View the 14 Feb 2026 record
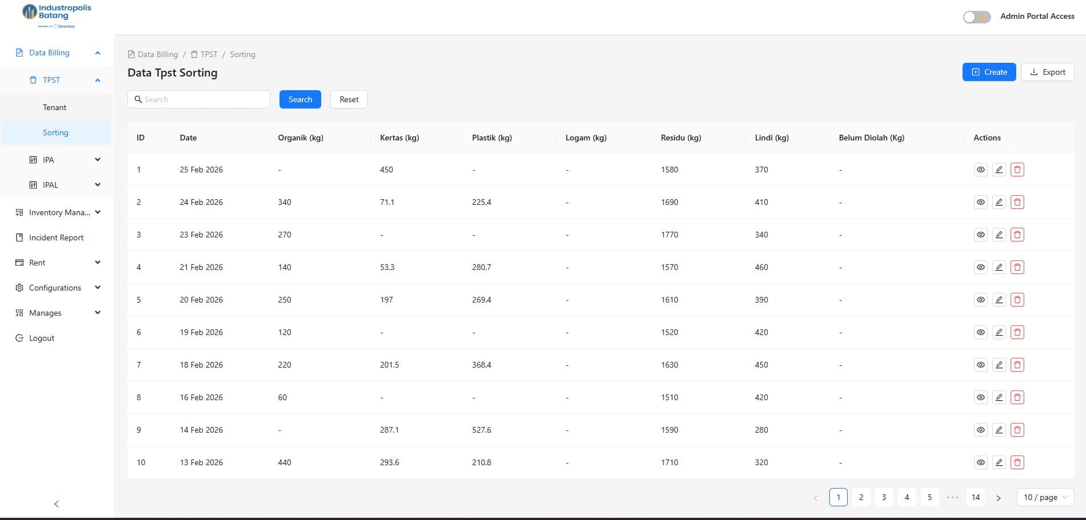This screenshot has height=520, width=1086. click(x=981, y=430)
